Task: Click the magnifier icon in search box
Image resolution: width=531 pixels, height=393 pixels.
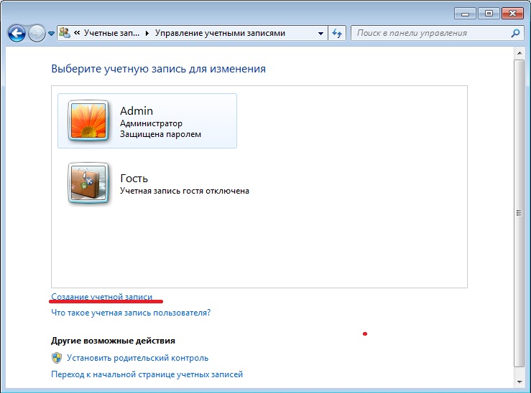Action: point(515,33)
